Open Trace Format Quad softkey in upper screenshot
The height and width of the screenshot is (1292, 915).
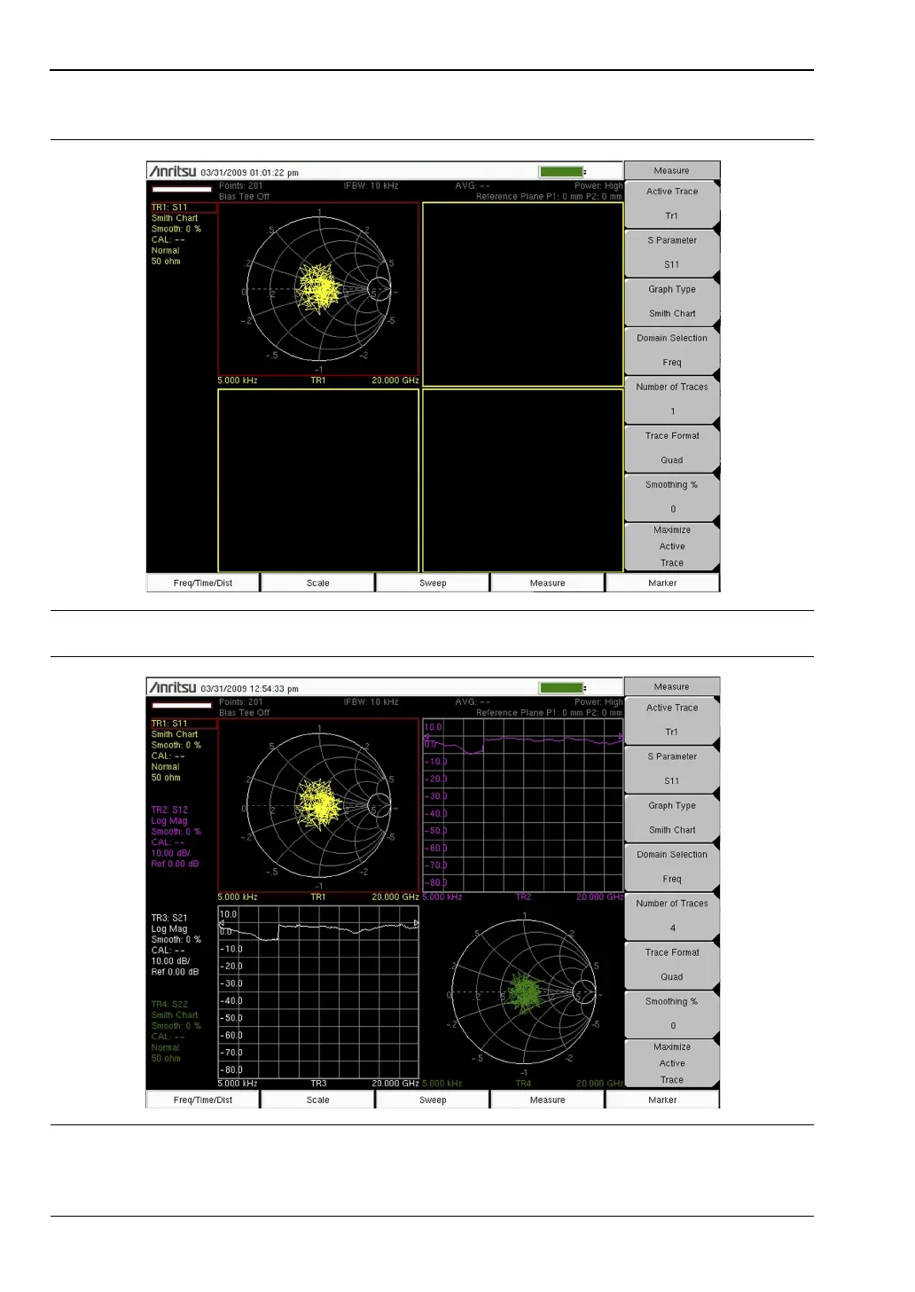click(672, 448)
